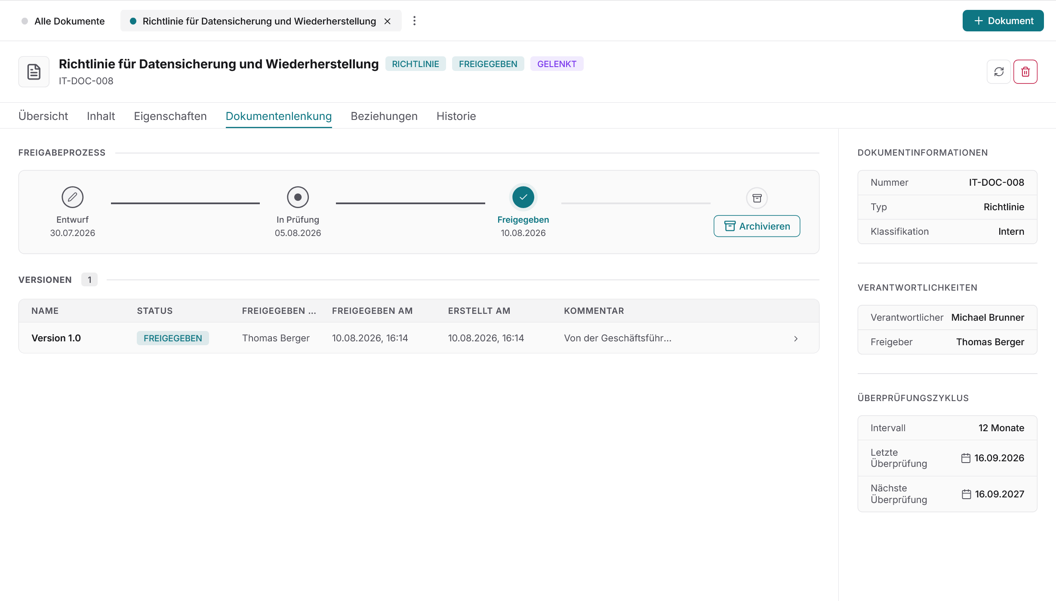Screen dimensions: 1056x601
Task: Click the STATUS column header
Action: 155,311
